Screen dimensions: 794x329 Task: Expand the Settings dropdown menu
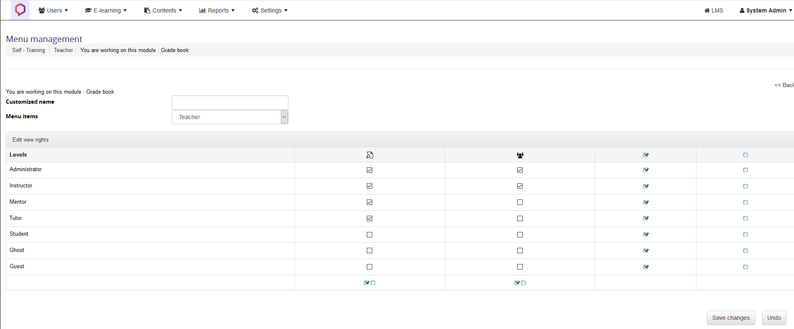pos(270,10)
